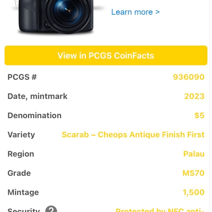
Task: Click the 2023 date value
Action: 194,96
